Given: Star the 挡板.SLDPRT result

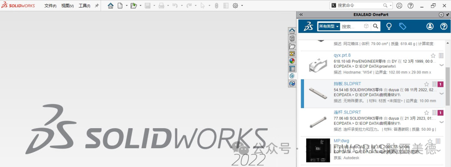Looking at the screenshot, I should coord(426,84).
